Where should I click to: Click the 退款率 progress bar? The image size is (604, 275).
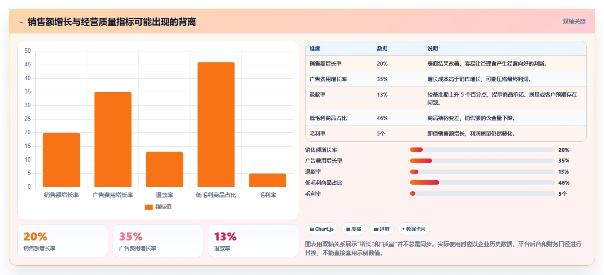point(482,172)
